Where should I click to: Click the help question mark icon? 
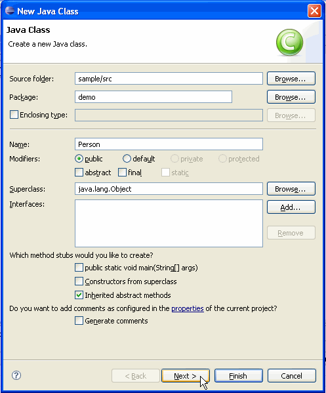16,375
